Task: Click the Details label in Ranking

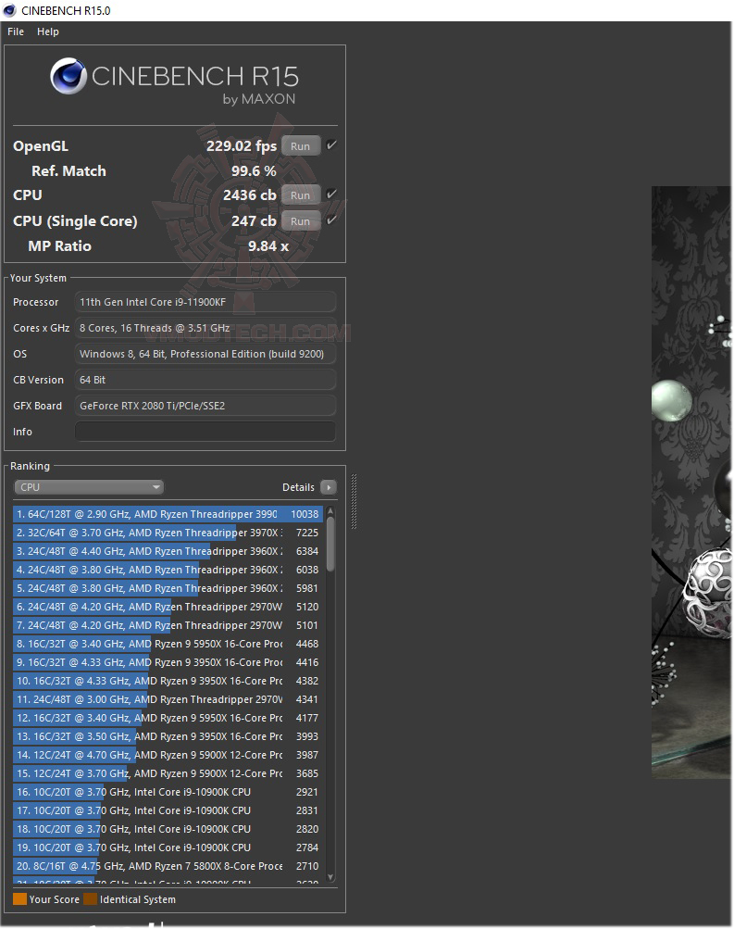Action: point(298,487)
